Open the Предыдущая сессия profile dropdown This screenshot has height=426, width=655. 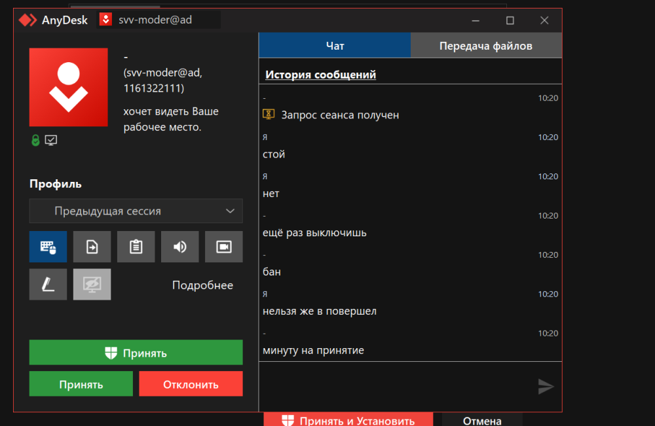pos(136,211)
